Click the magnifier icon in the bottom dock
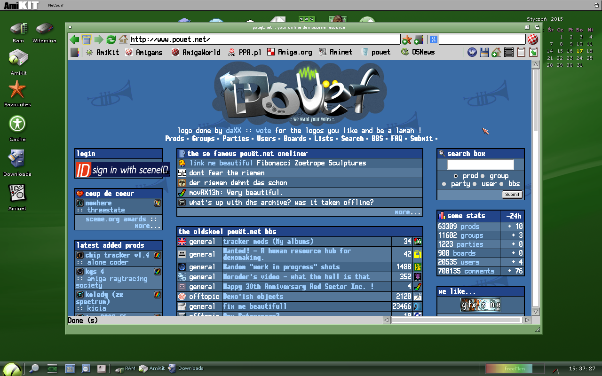 [x=34, y=368]
